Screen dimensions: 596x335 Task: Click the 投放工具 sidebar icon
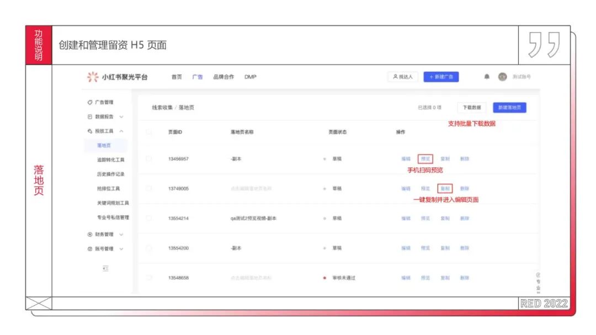click(90, 131)
